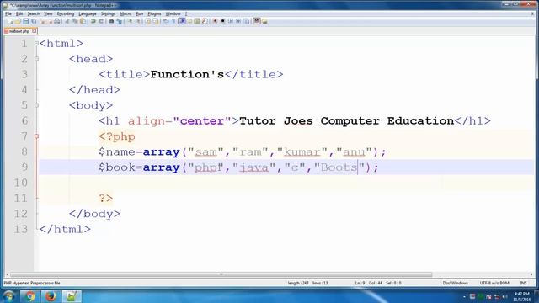Click the Close All toolbar icon
This screenshot has width=539, height=303.
[x=50, y=21]
